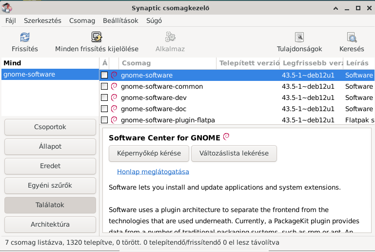Click the Csoportok button
The width and height of the screenshot is (375, 252).
50,127
